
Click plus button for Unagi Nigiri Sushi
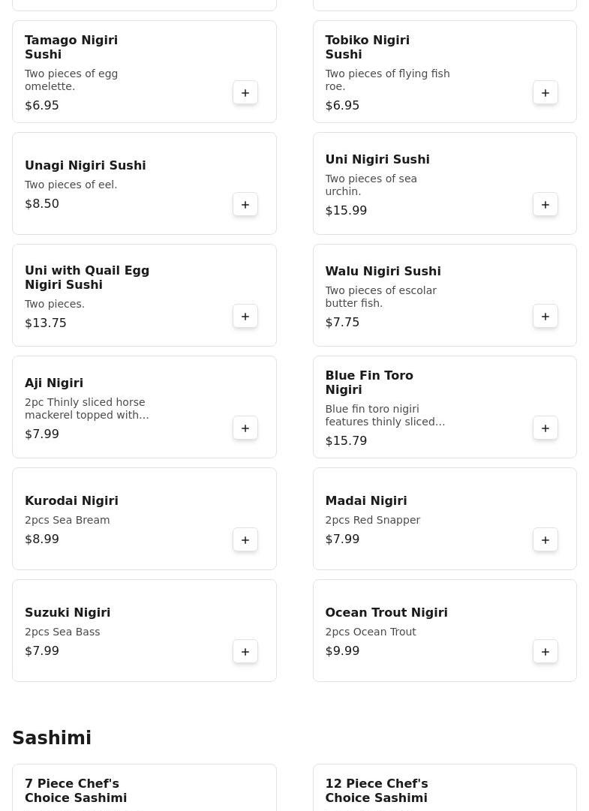pyautogui.click(x=245, y=205)
